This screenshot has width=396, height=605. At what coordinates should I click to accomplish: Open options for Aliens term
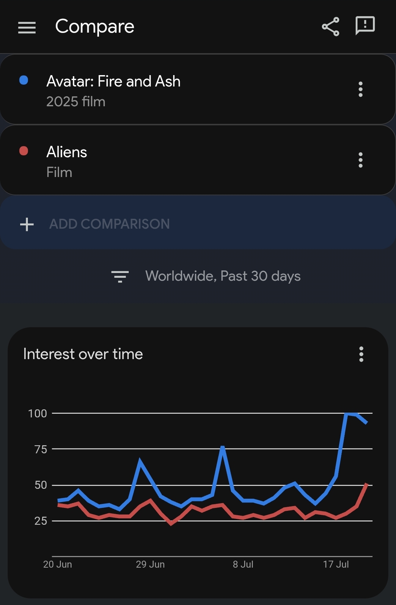click(360, 160)
